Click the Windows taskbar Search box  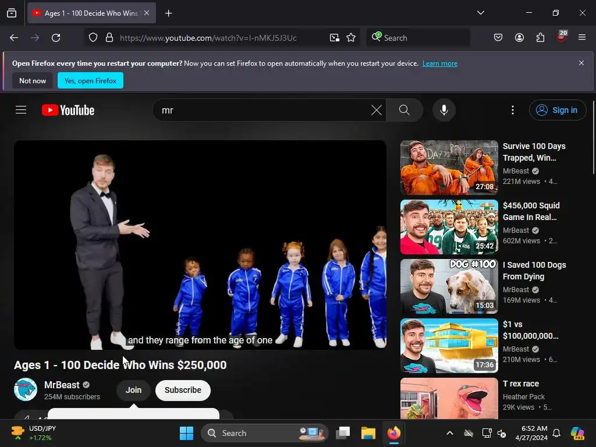265,433
